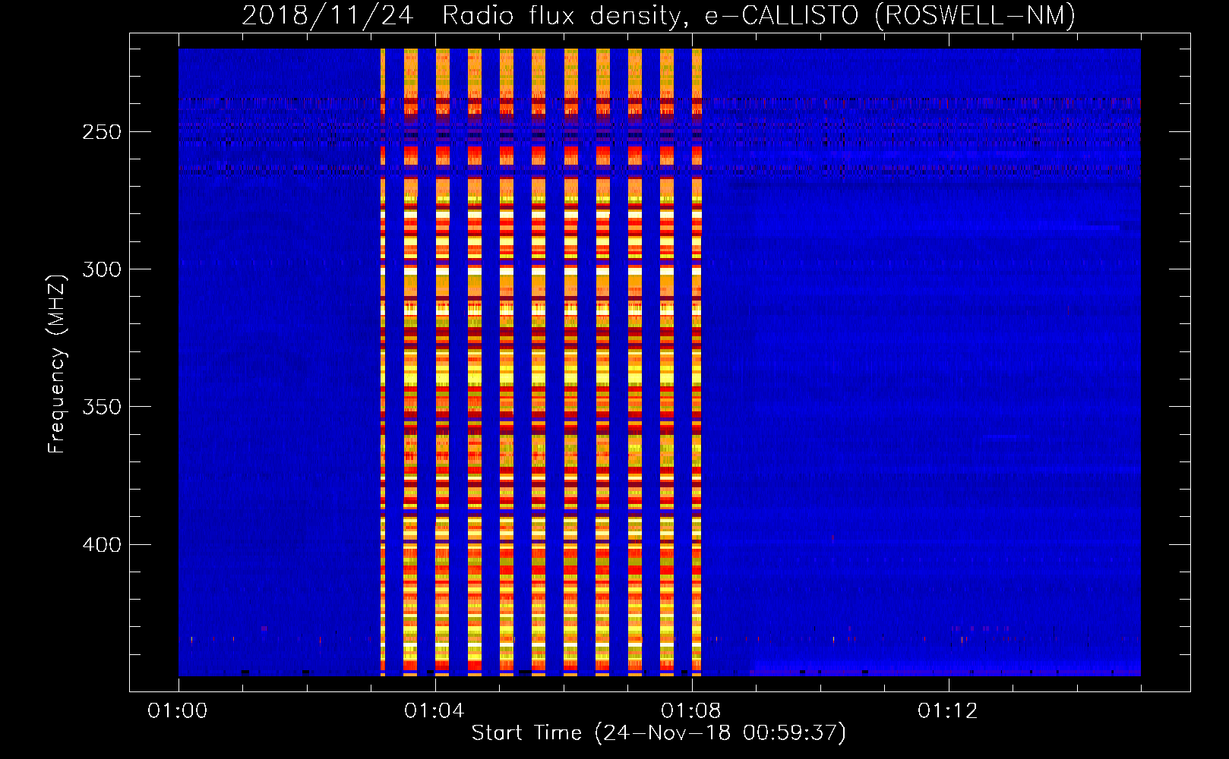This screenshot has height=759, width=1229.
Task: Click the 01:08 time tick label
Action: (x=691, y=710)
